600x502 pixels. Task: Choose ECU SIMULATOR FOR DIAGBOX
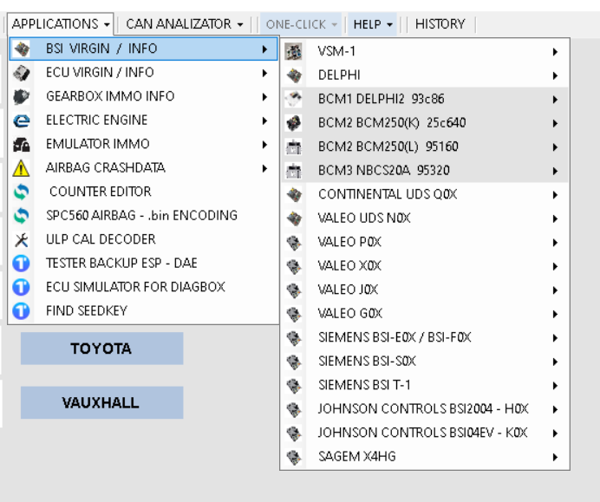point(143,287)
